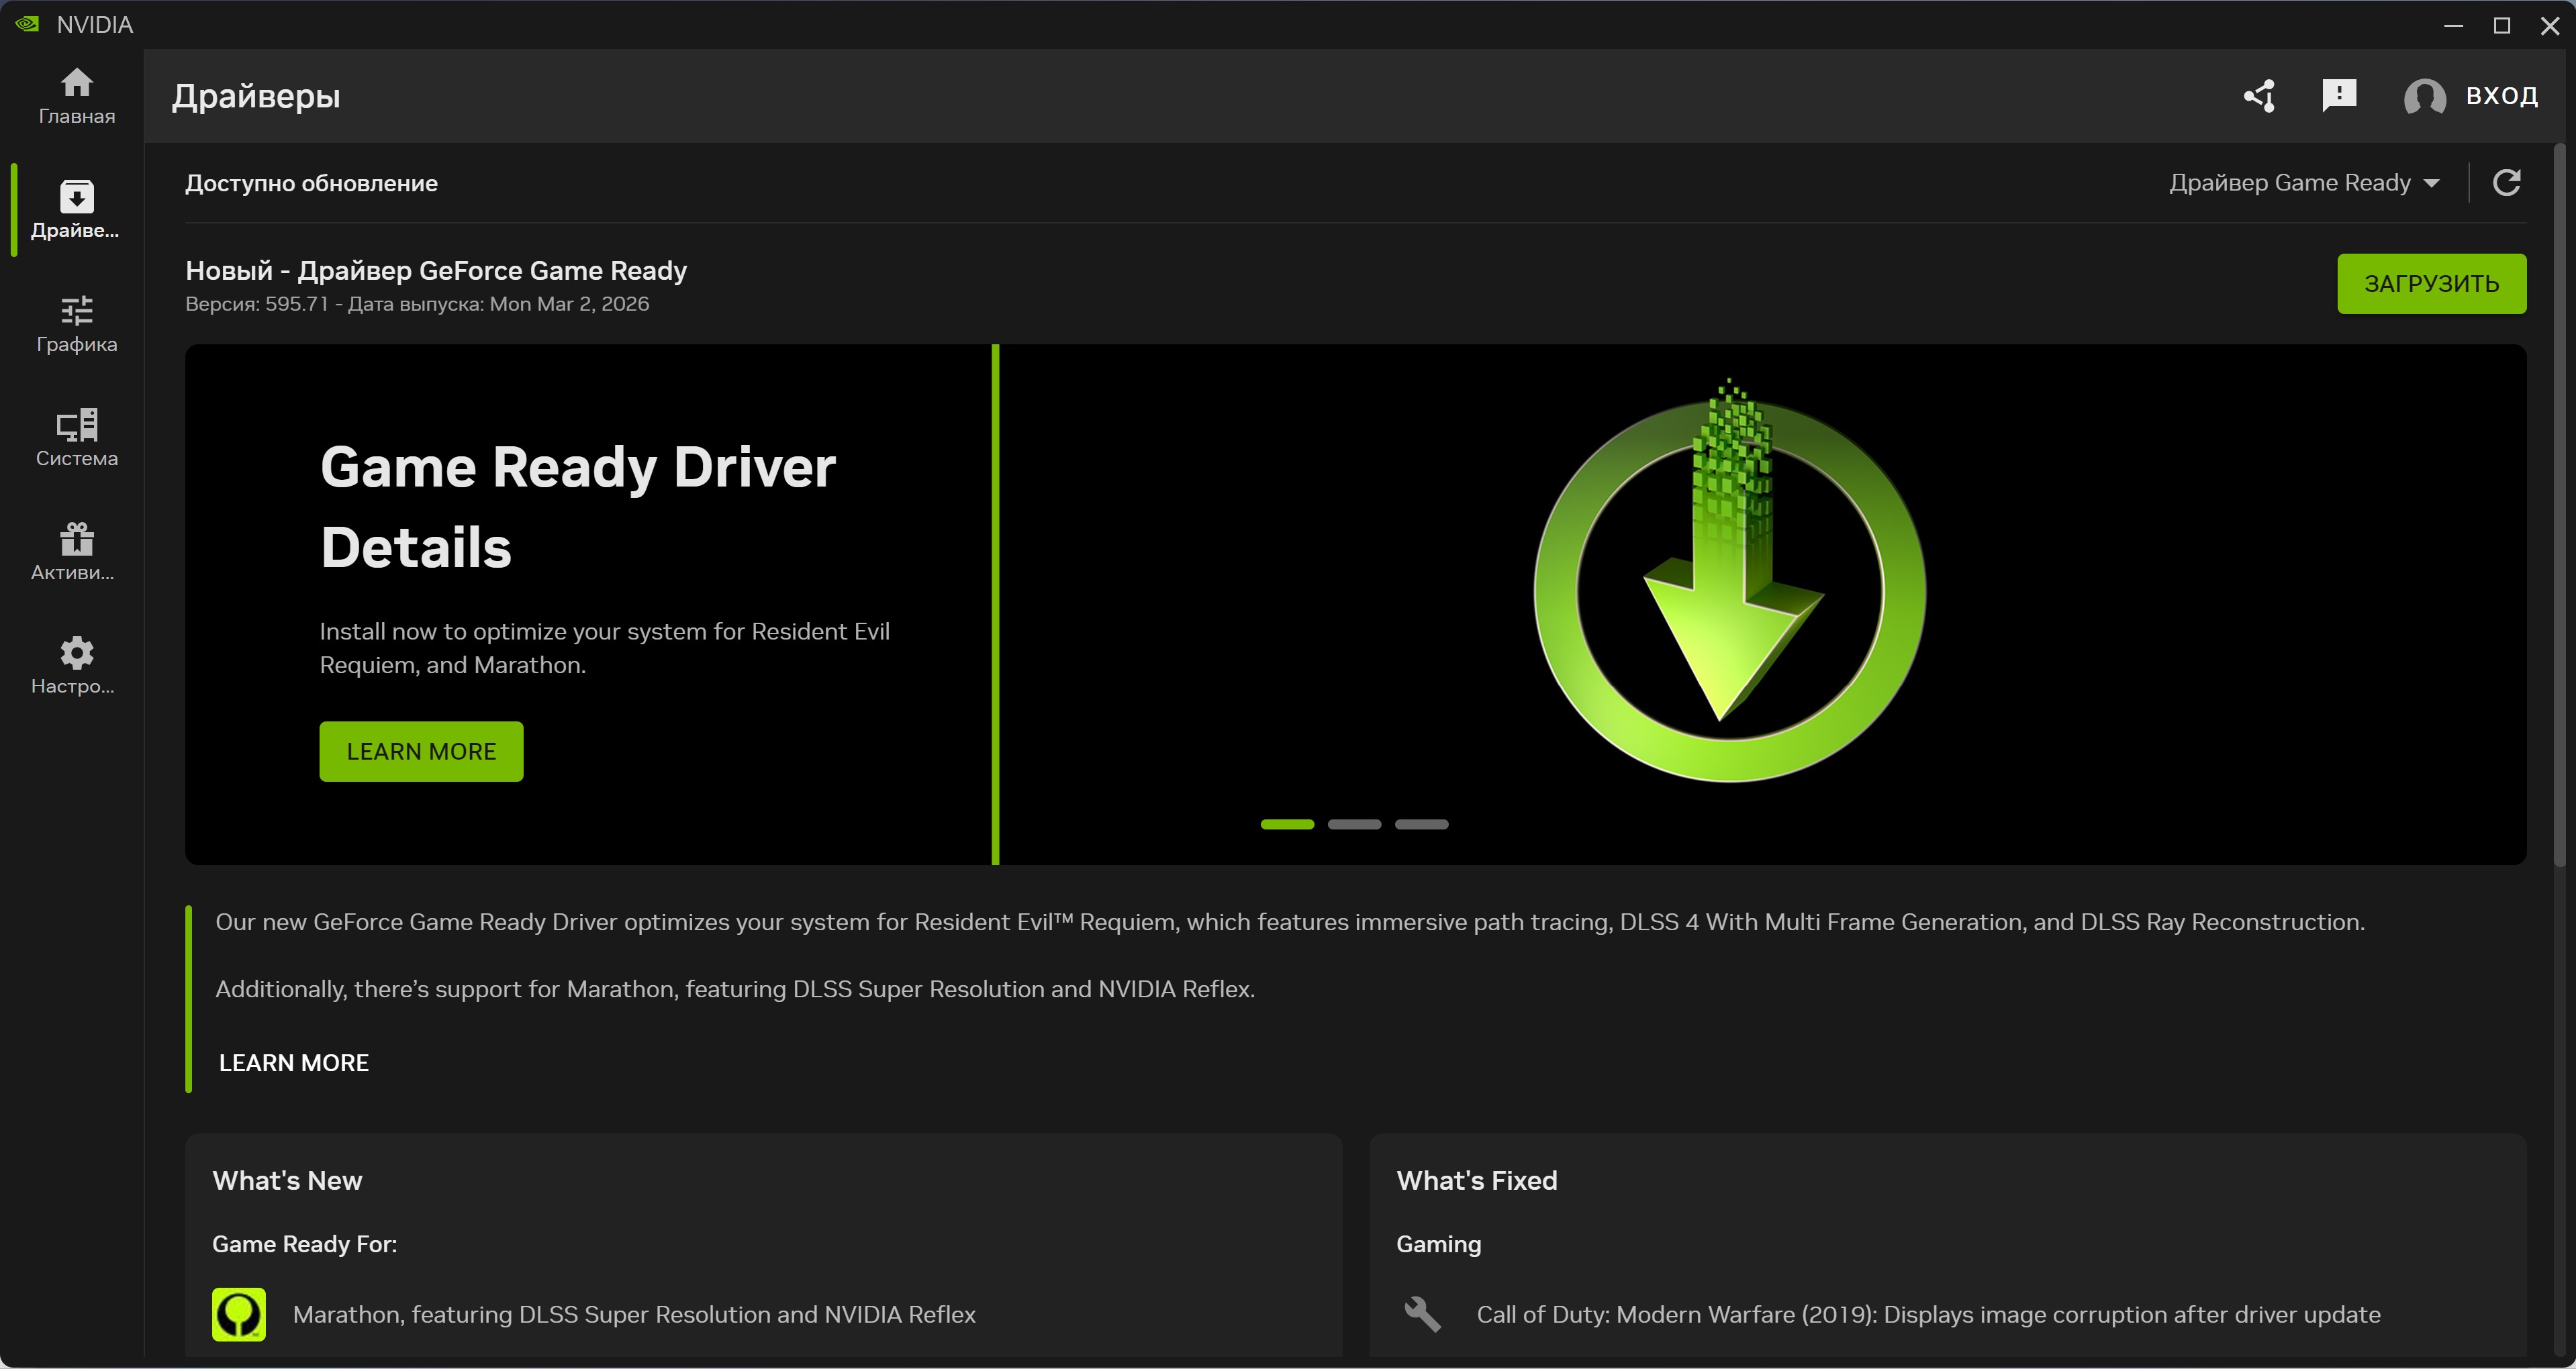Select the third carousel slide indicator

pyautogui.click(x=1421, y=824)
